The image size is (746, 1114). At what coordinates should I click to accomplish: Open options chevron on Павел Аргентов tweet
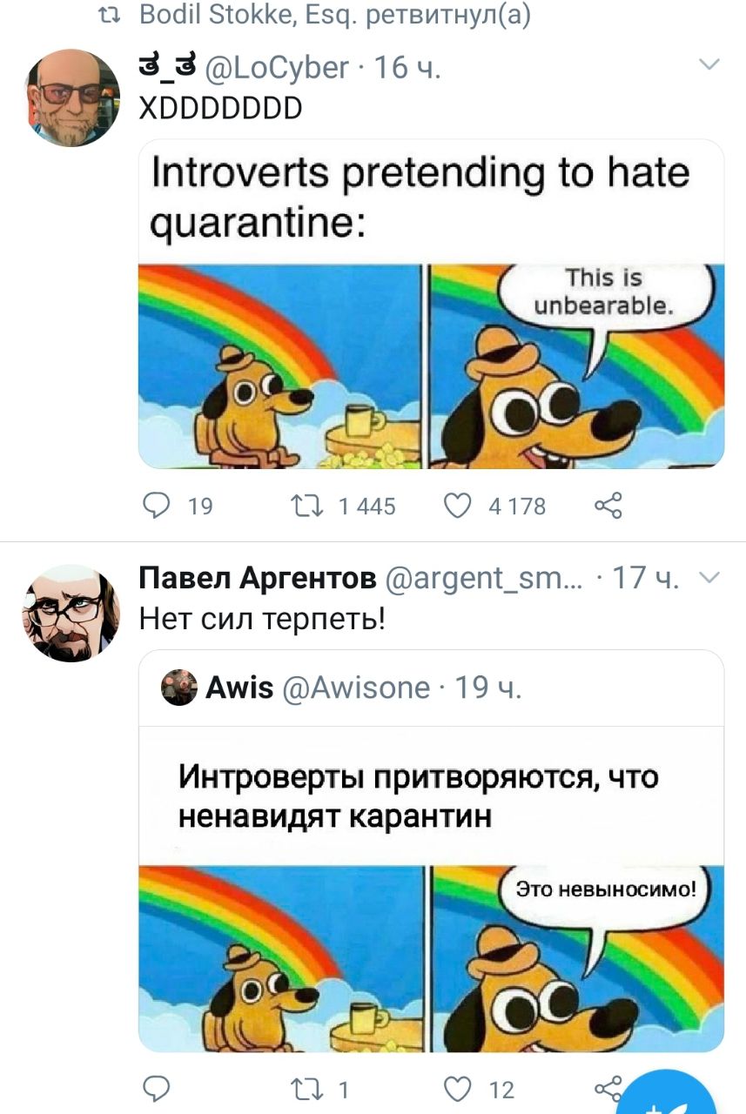[710, 576]
